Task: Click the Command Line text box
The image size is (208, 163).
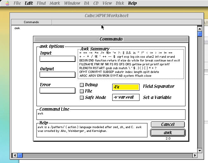Action: tap(111, 115)
